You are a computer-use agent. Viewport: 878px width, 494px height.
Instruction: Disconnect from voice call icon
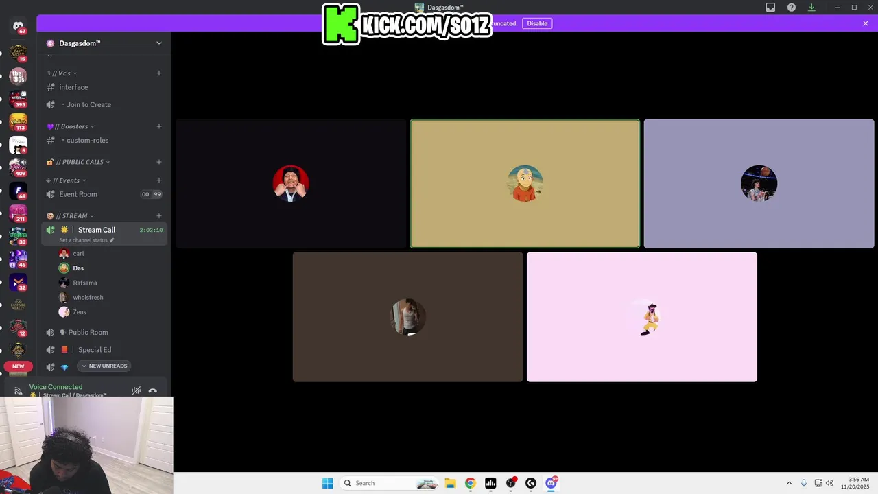tap(153, 390)
